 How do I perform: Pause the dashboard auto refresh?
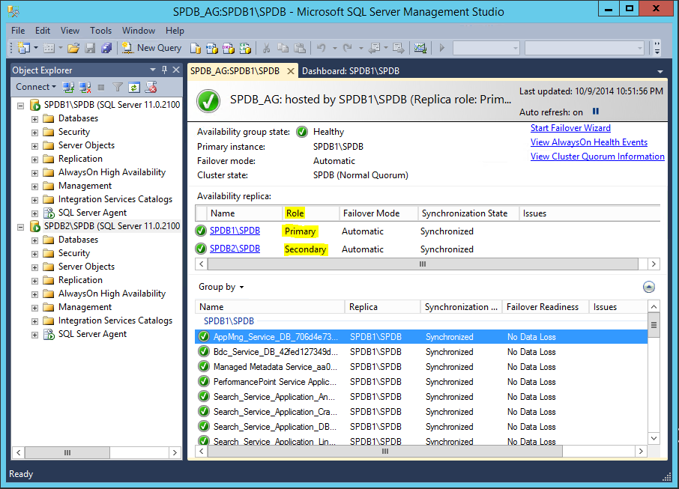596,112
